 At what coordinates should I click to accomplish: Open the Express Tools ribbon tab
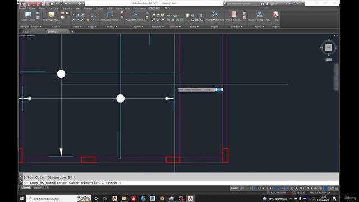point(122,8)
